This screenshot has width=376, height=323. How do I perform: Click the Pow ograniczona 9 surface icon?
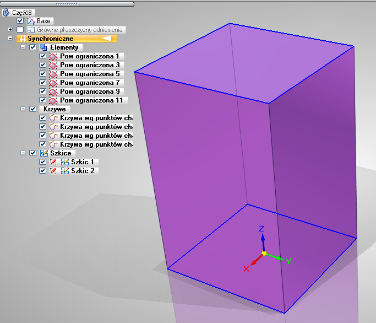click(53, 91)
